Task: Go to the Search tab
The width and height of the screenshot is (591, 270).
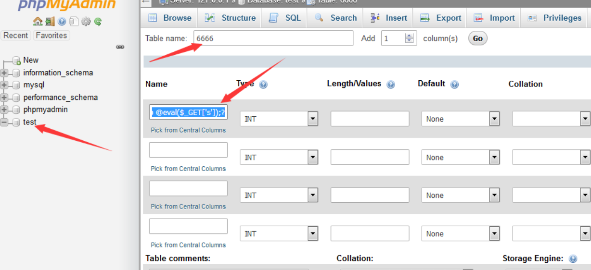Action: click(x=335, y=18)
